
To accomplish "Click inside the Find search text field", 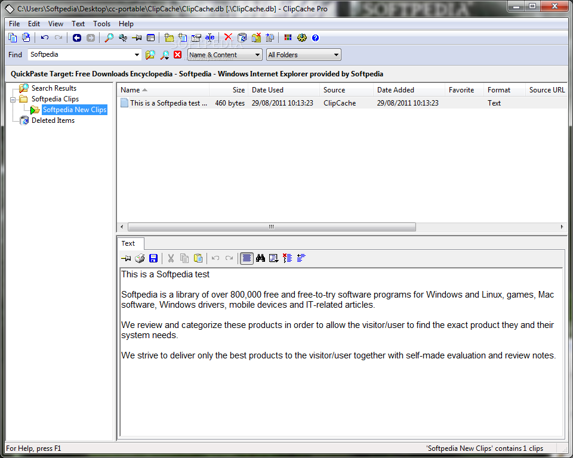I will [x=81, y=55].
